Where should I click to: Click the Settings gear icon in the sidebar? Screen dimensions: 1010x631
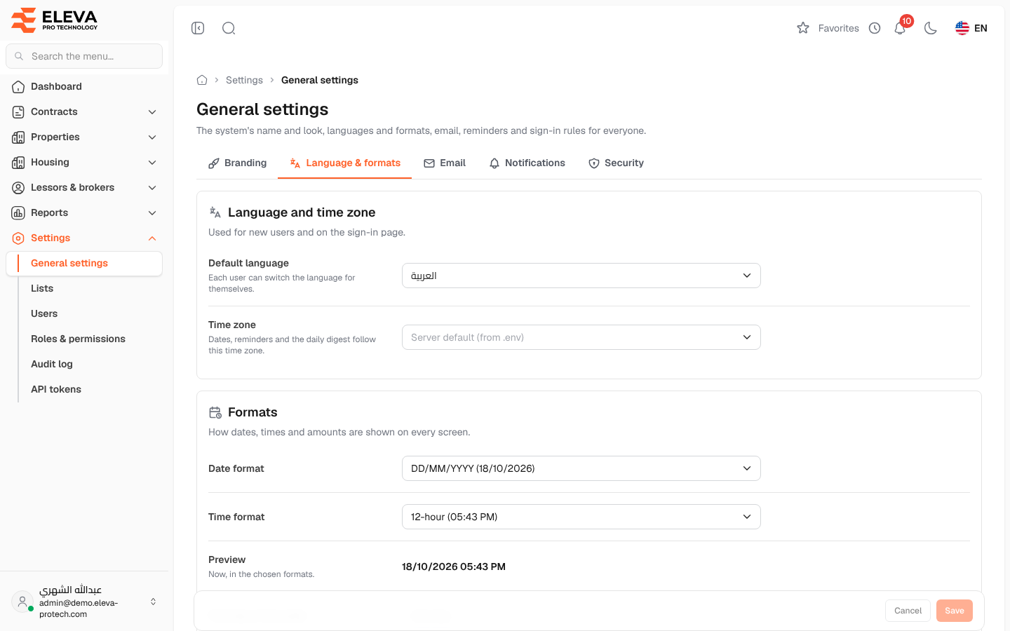coord(18,238)
